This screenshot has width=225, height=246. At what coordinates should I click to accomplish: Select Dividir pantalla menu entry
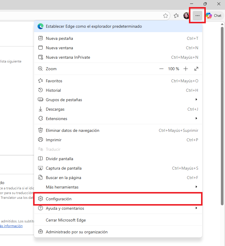[118, 159]
